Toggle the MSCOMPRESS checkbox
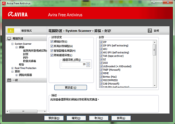The width and height of the screenshot is (175, 124). click(101, 80)
